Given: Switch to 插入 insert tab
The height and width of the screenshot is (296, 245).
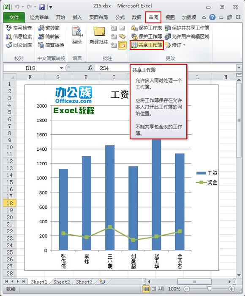Looking at the screenshot, I should (77, 17).
